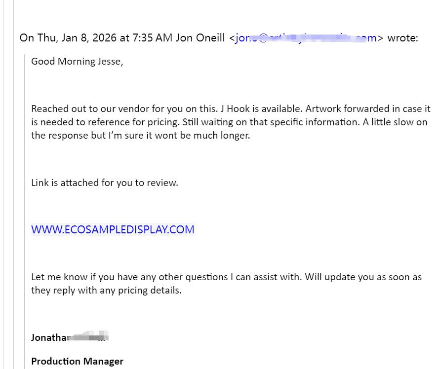Open the WWW.ECOSAMPLEDISPLAY.COM link

pyautogui.click(x=113, y=230)
